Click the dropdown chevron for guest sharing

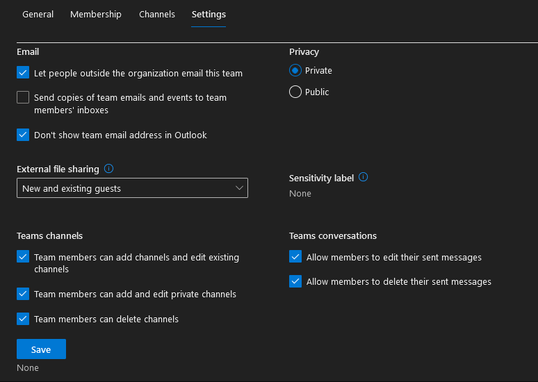pos(239,188)
